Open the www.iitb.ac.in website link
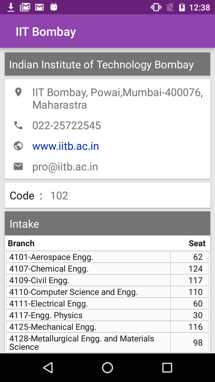This screenshot has height=382, width=215. pyautogui.click(x=66, y=146)
